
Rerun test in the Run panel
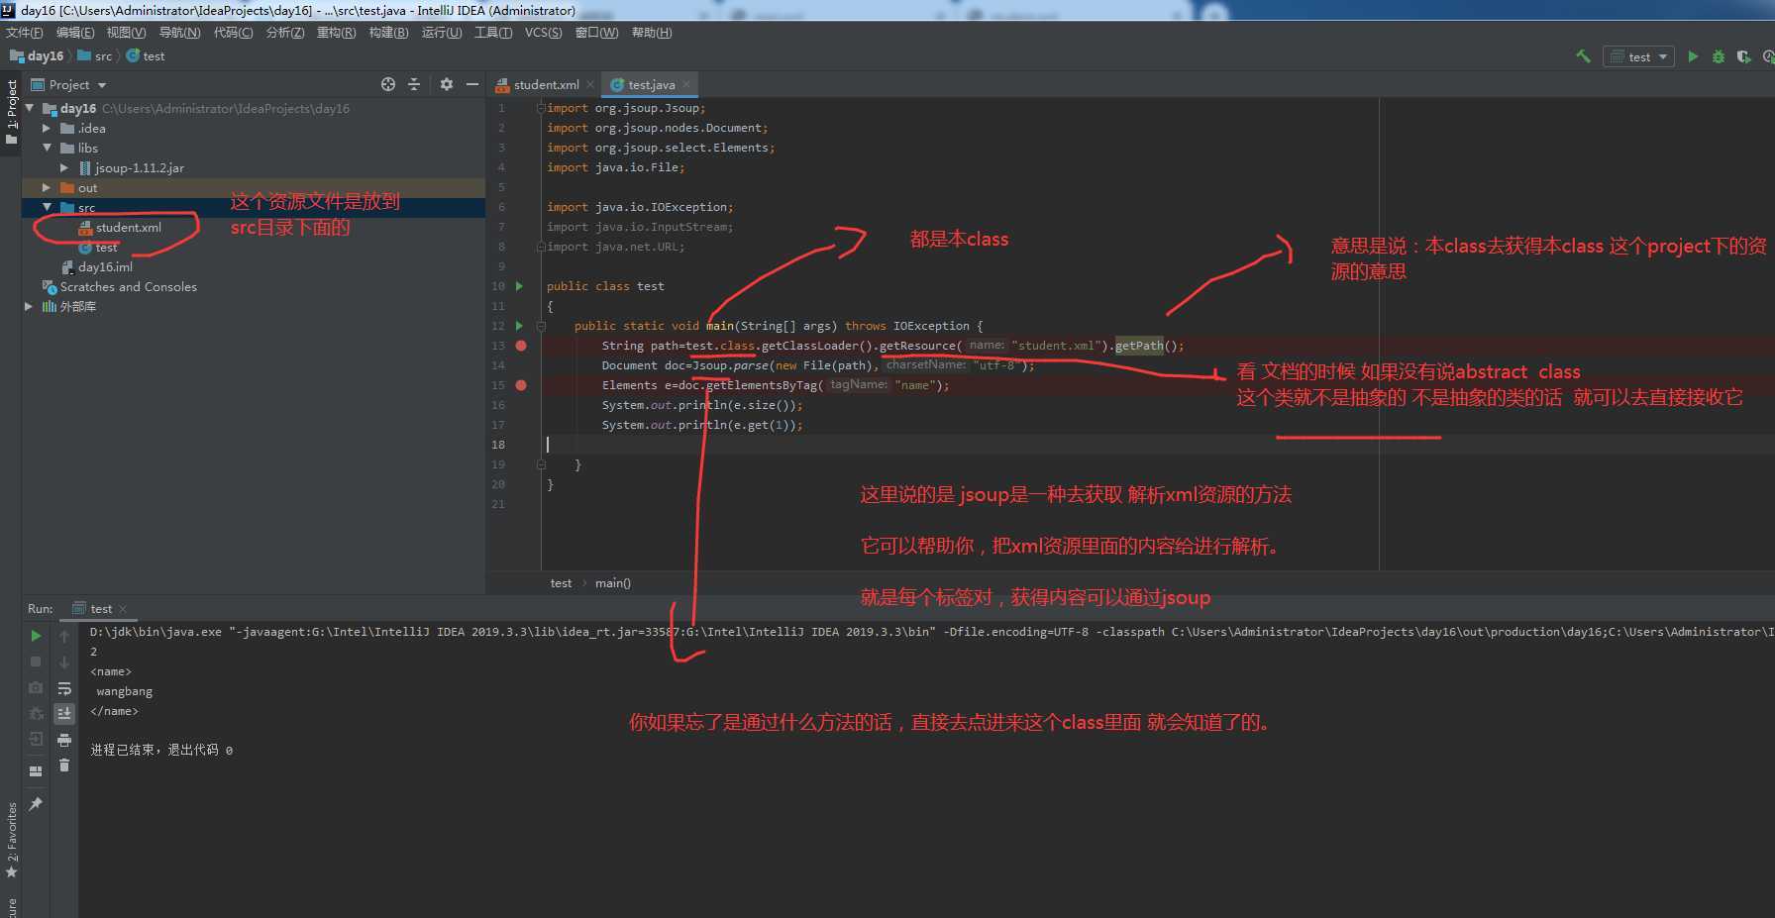pyautogui.click(x=36, y=636)
